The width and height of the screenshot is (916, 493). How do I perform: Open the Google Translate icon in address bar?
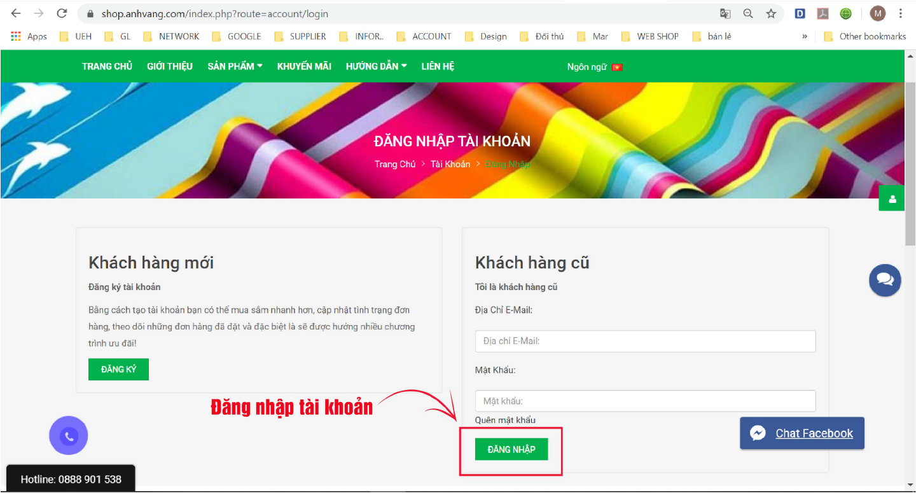(725, 13)
